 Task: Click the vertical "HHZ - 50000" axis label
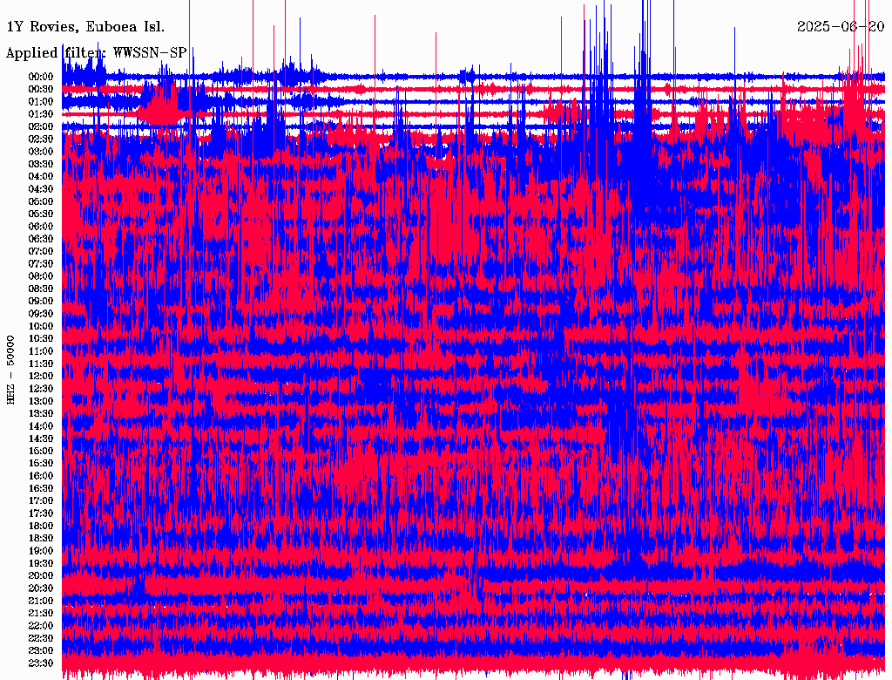tap(11, 370)
